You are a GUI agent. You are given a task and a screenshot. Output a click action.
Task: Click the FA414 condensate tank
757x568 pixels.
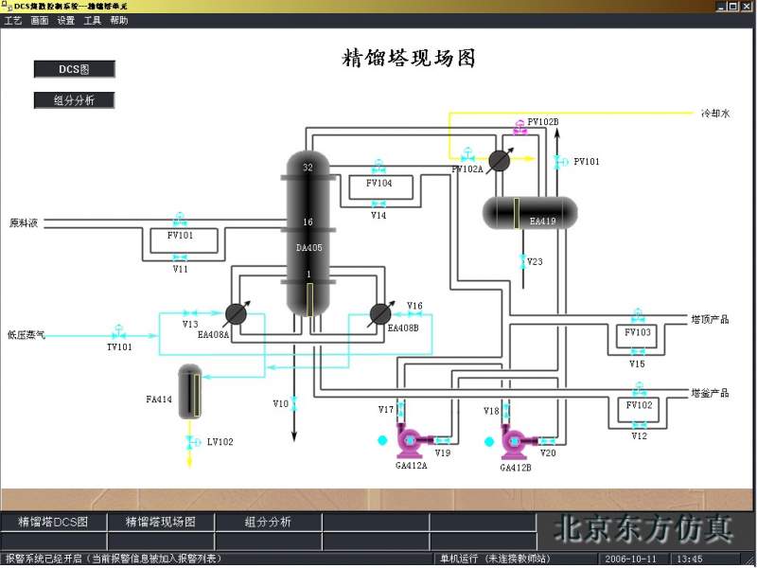point(190,392)
